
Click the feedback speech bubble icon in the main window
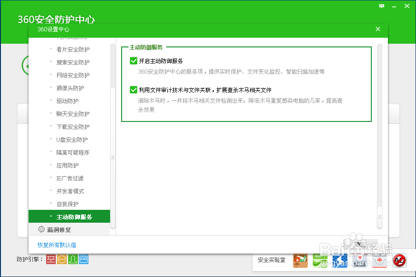coord(381,6)
